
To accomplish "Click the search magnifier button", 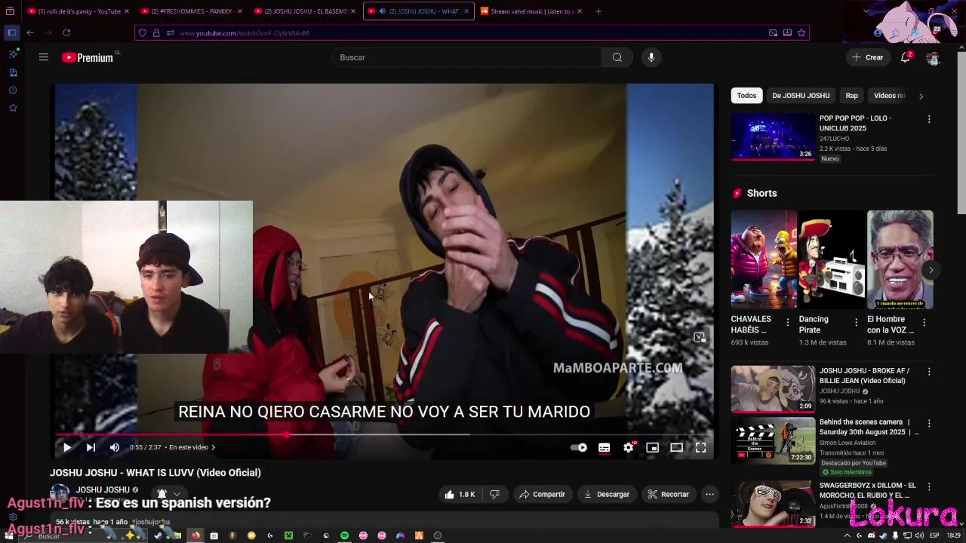I will pyautogui.click(x=617, y=57).
